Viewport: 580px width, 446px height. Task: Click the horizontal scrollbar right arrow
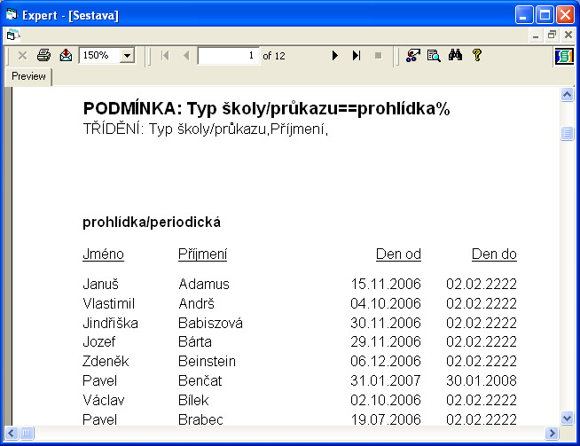552,434
